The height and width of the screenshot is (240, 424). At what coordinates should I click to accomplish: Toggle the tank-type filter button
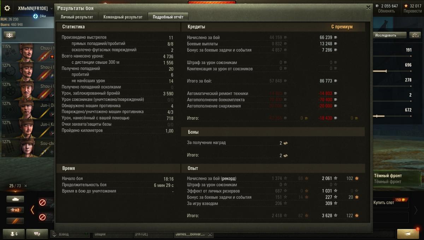click(15, 199)
